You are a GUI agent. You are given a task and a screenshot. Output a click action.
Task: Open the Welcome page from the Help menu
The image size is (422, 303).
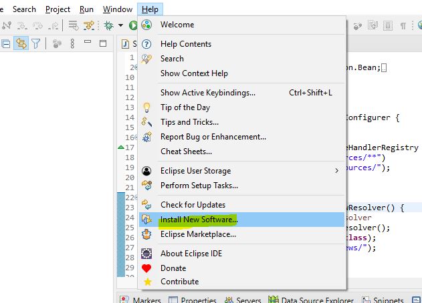[241, 25]
